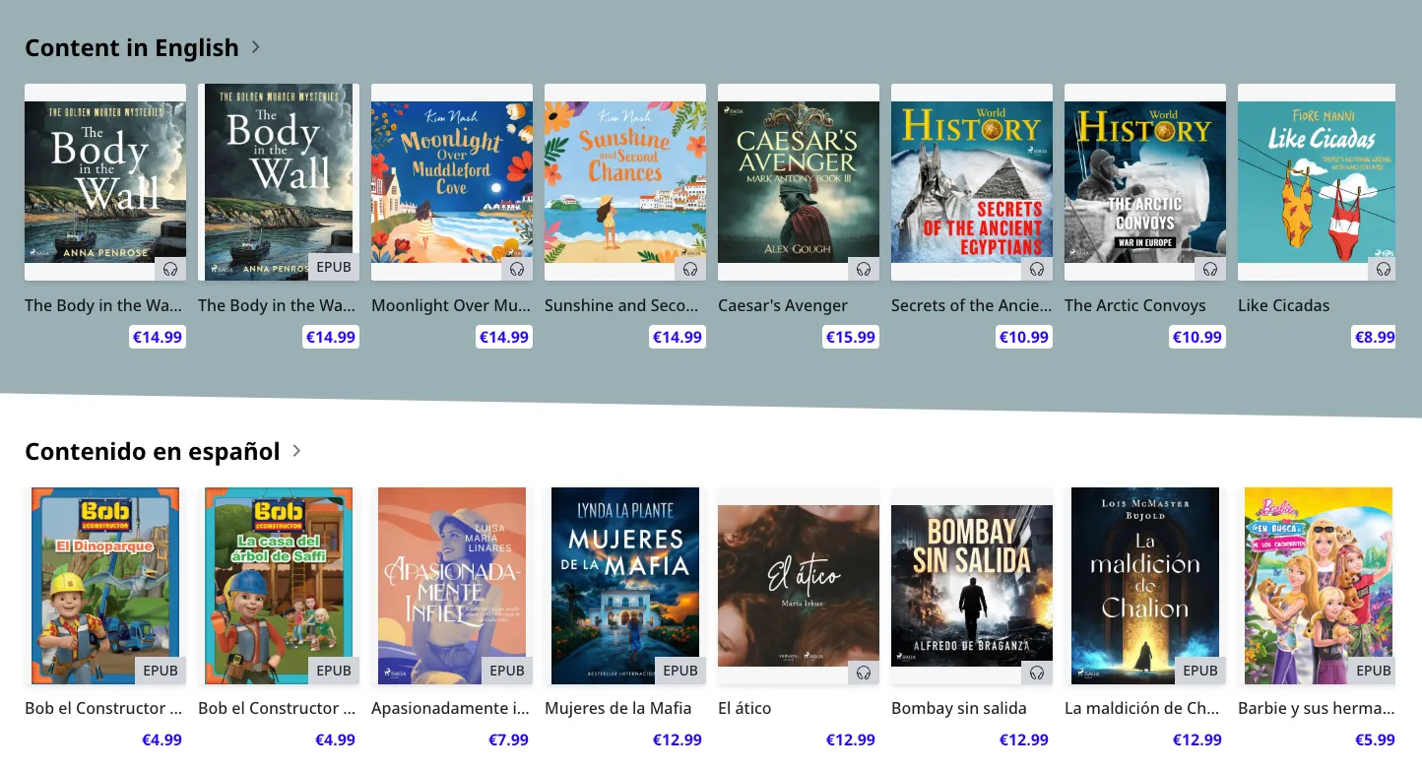Open Barbie y sus hermanas book cover
Screen dimensions: 1422x770
click(x=1319, y=586)
